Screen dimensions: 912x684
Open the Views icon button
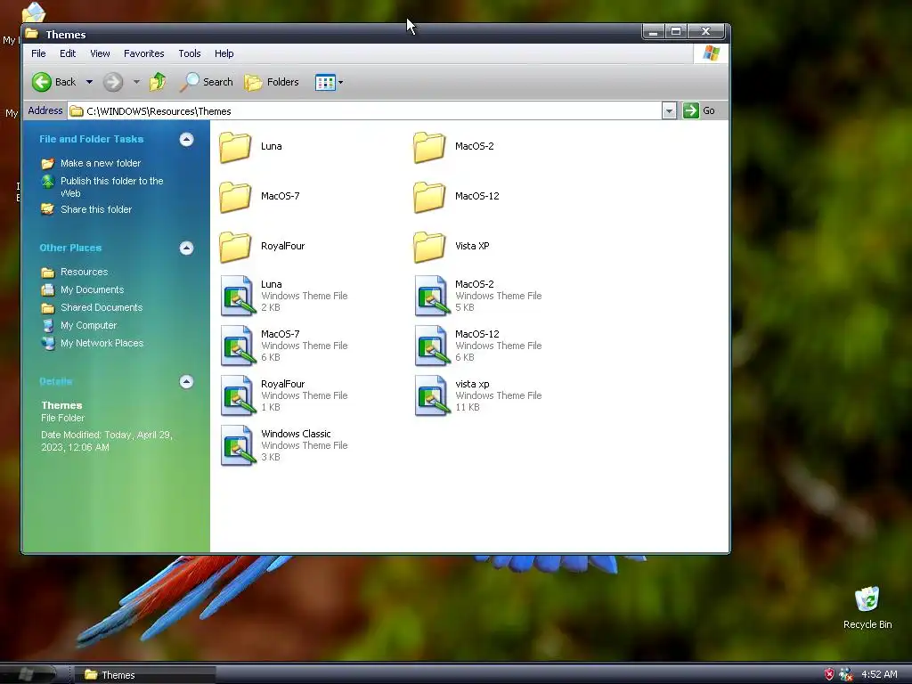(x=325, y=83)
